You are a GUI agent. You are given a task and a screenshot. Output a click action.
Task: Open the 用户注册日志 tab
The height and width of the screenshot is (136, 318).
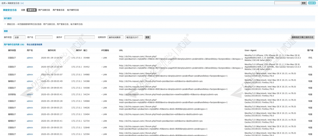[44, 10]
